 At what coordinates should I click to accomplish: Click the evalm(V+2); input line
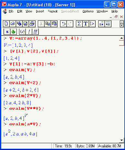point(25,83)
